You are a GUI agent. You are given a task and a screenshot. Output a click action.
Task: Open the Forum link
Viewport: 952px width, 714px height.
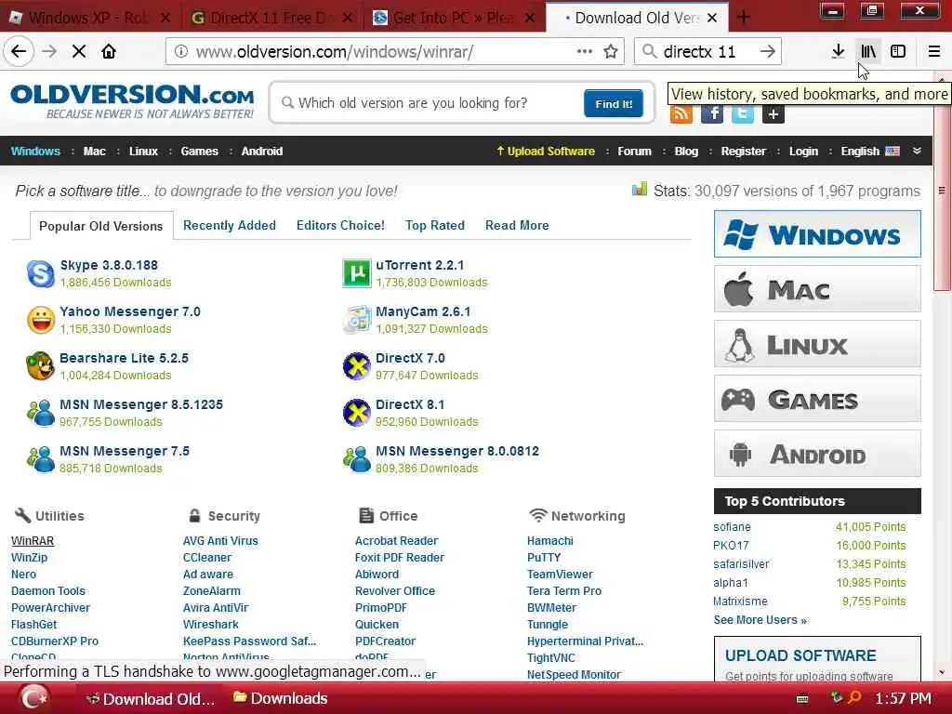pyautogui.click(x=634, y=152)
